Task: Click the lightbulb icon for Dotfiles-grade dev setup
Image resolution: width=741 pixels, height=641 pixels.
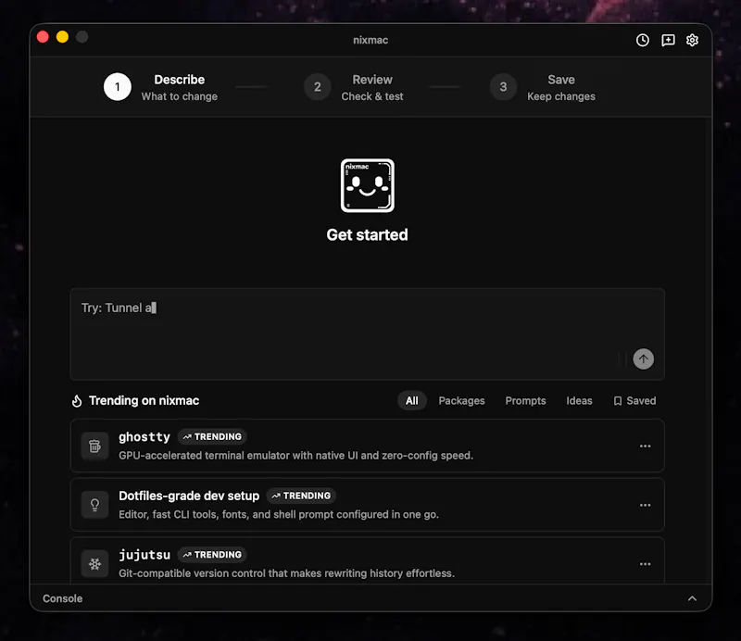Action: click(x=95, y=505)
